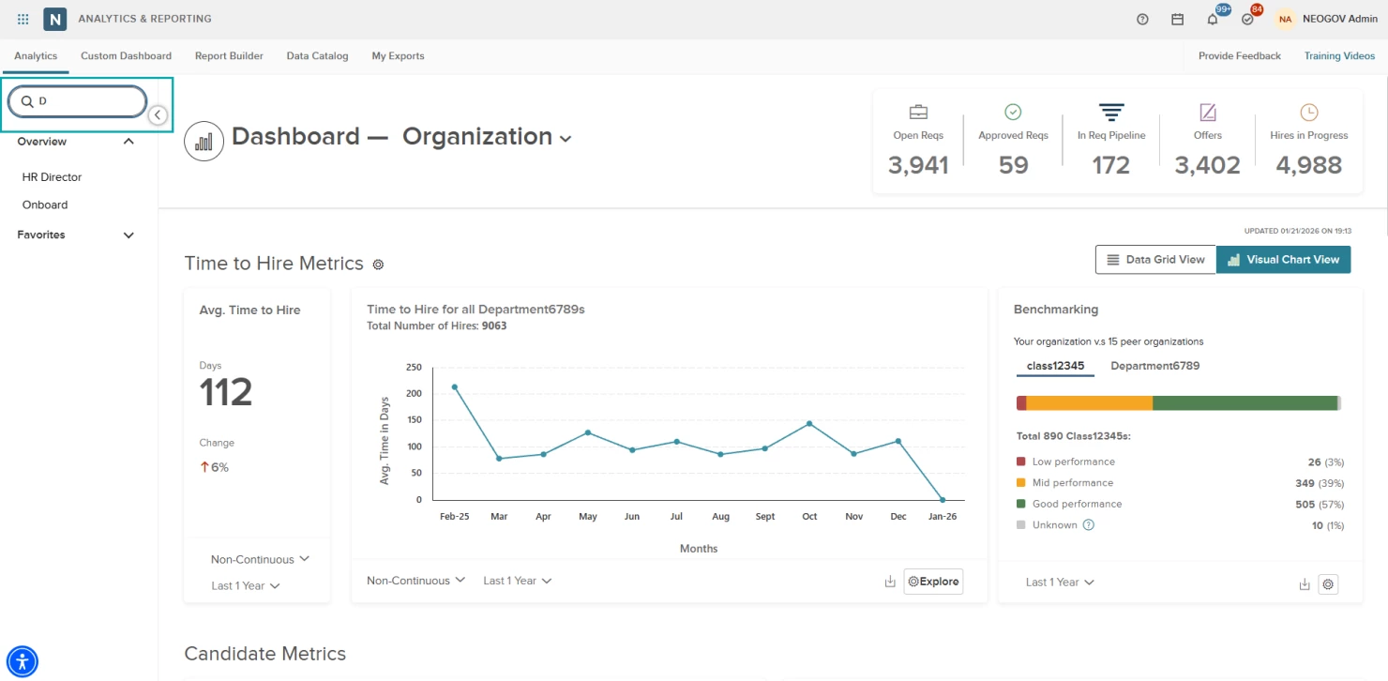Open the calendar icon in header
The height and width of the screenshot is (681, 1388).
tap(1177, 19)
